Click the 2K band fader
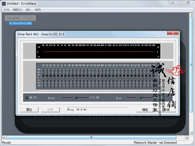 [x=117, y=77]
